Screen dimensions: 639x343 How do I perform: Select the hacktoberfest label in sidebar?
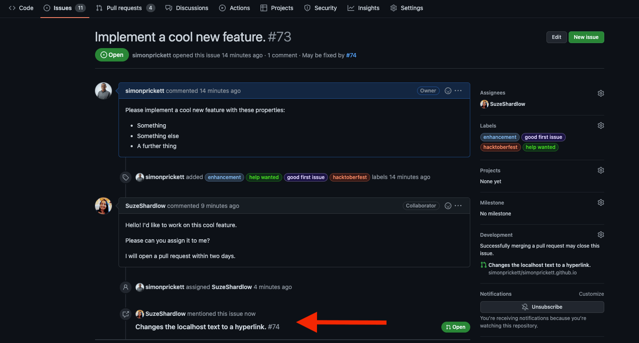pyautogui.click(x=500, y=147)
